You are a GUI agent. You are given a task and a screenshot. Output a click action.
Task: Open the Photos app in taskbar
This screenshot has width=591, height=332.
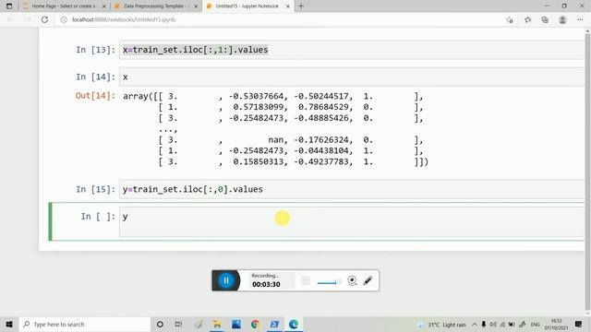click(x=236, y=324)
